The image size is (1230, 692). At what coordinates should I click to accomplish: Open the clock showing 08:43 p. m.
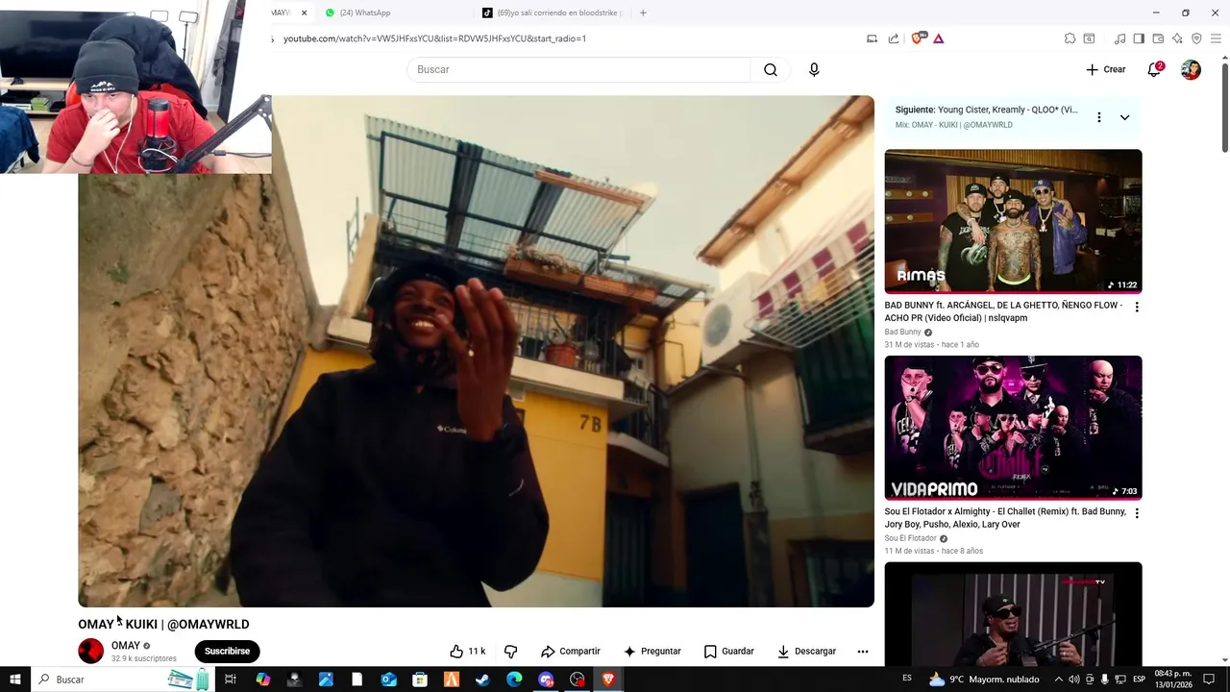click(x=1172, y=680)
